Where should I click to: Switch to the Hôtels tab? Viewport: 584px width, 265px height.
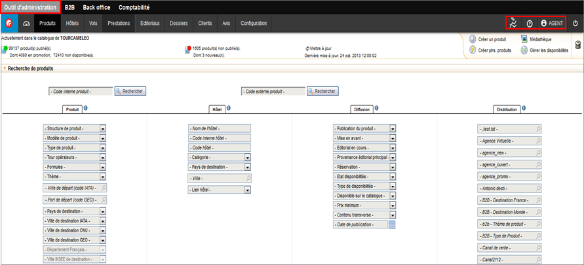72,23
